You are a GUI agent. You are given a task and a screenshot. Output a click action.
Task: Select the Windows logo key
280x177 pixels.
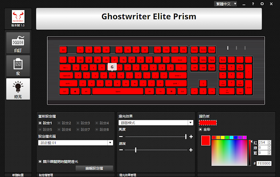[75, 91]
